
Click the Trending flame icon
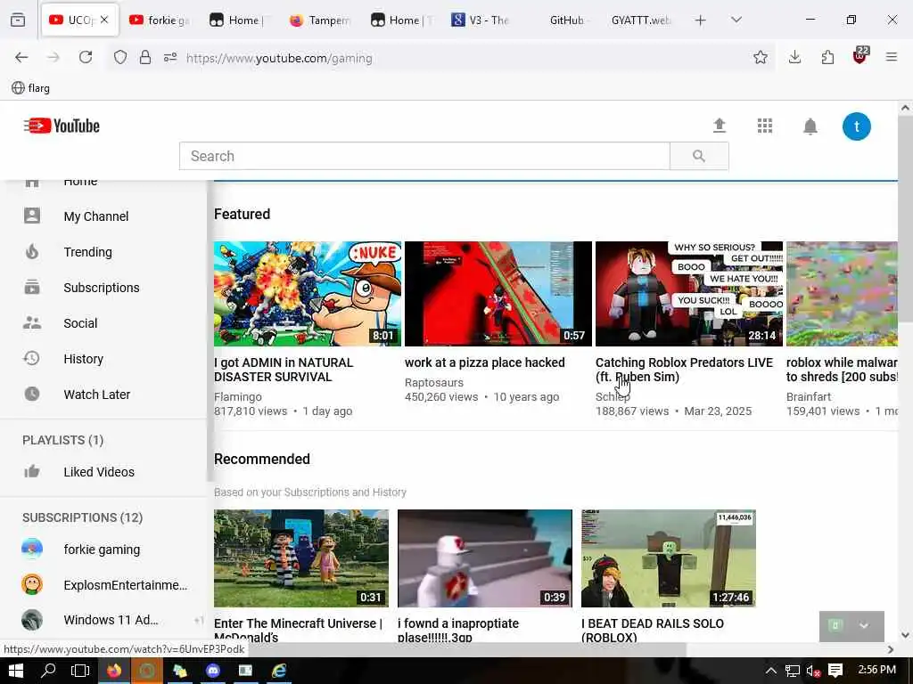[32, 252]
